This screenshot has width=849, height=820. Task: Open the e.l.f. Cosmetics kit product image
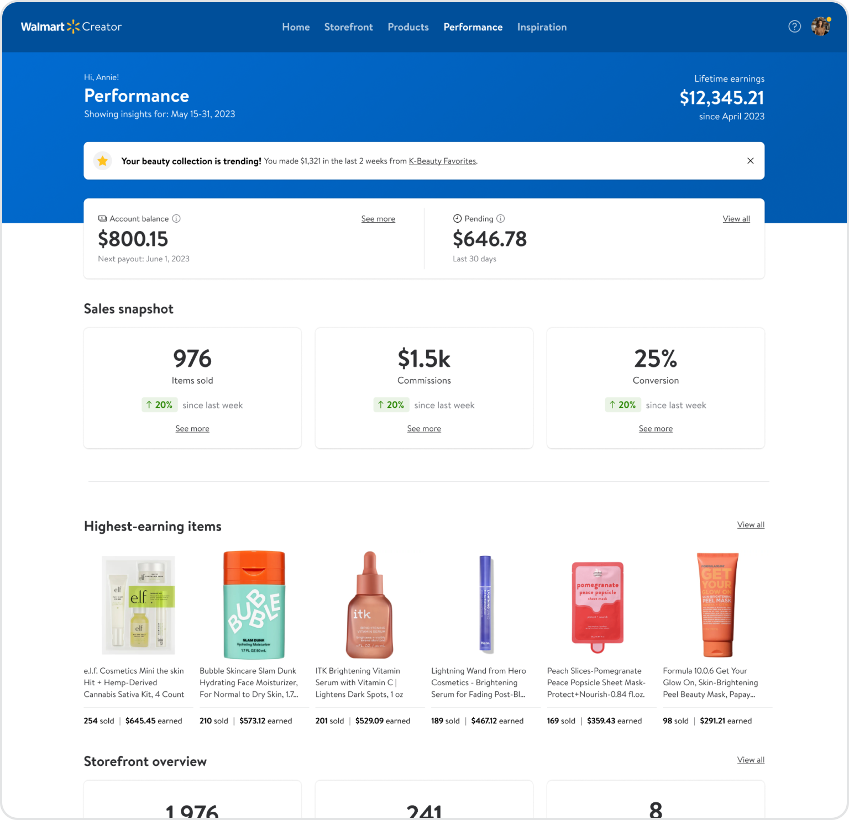coord(138,605)
